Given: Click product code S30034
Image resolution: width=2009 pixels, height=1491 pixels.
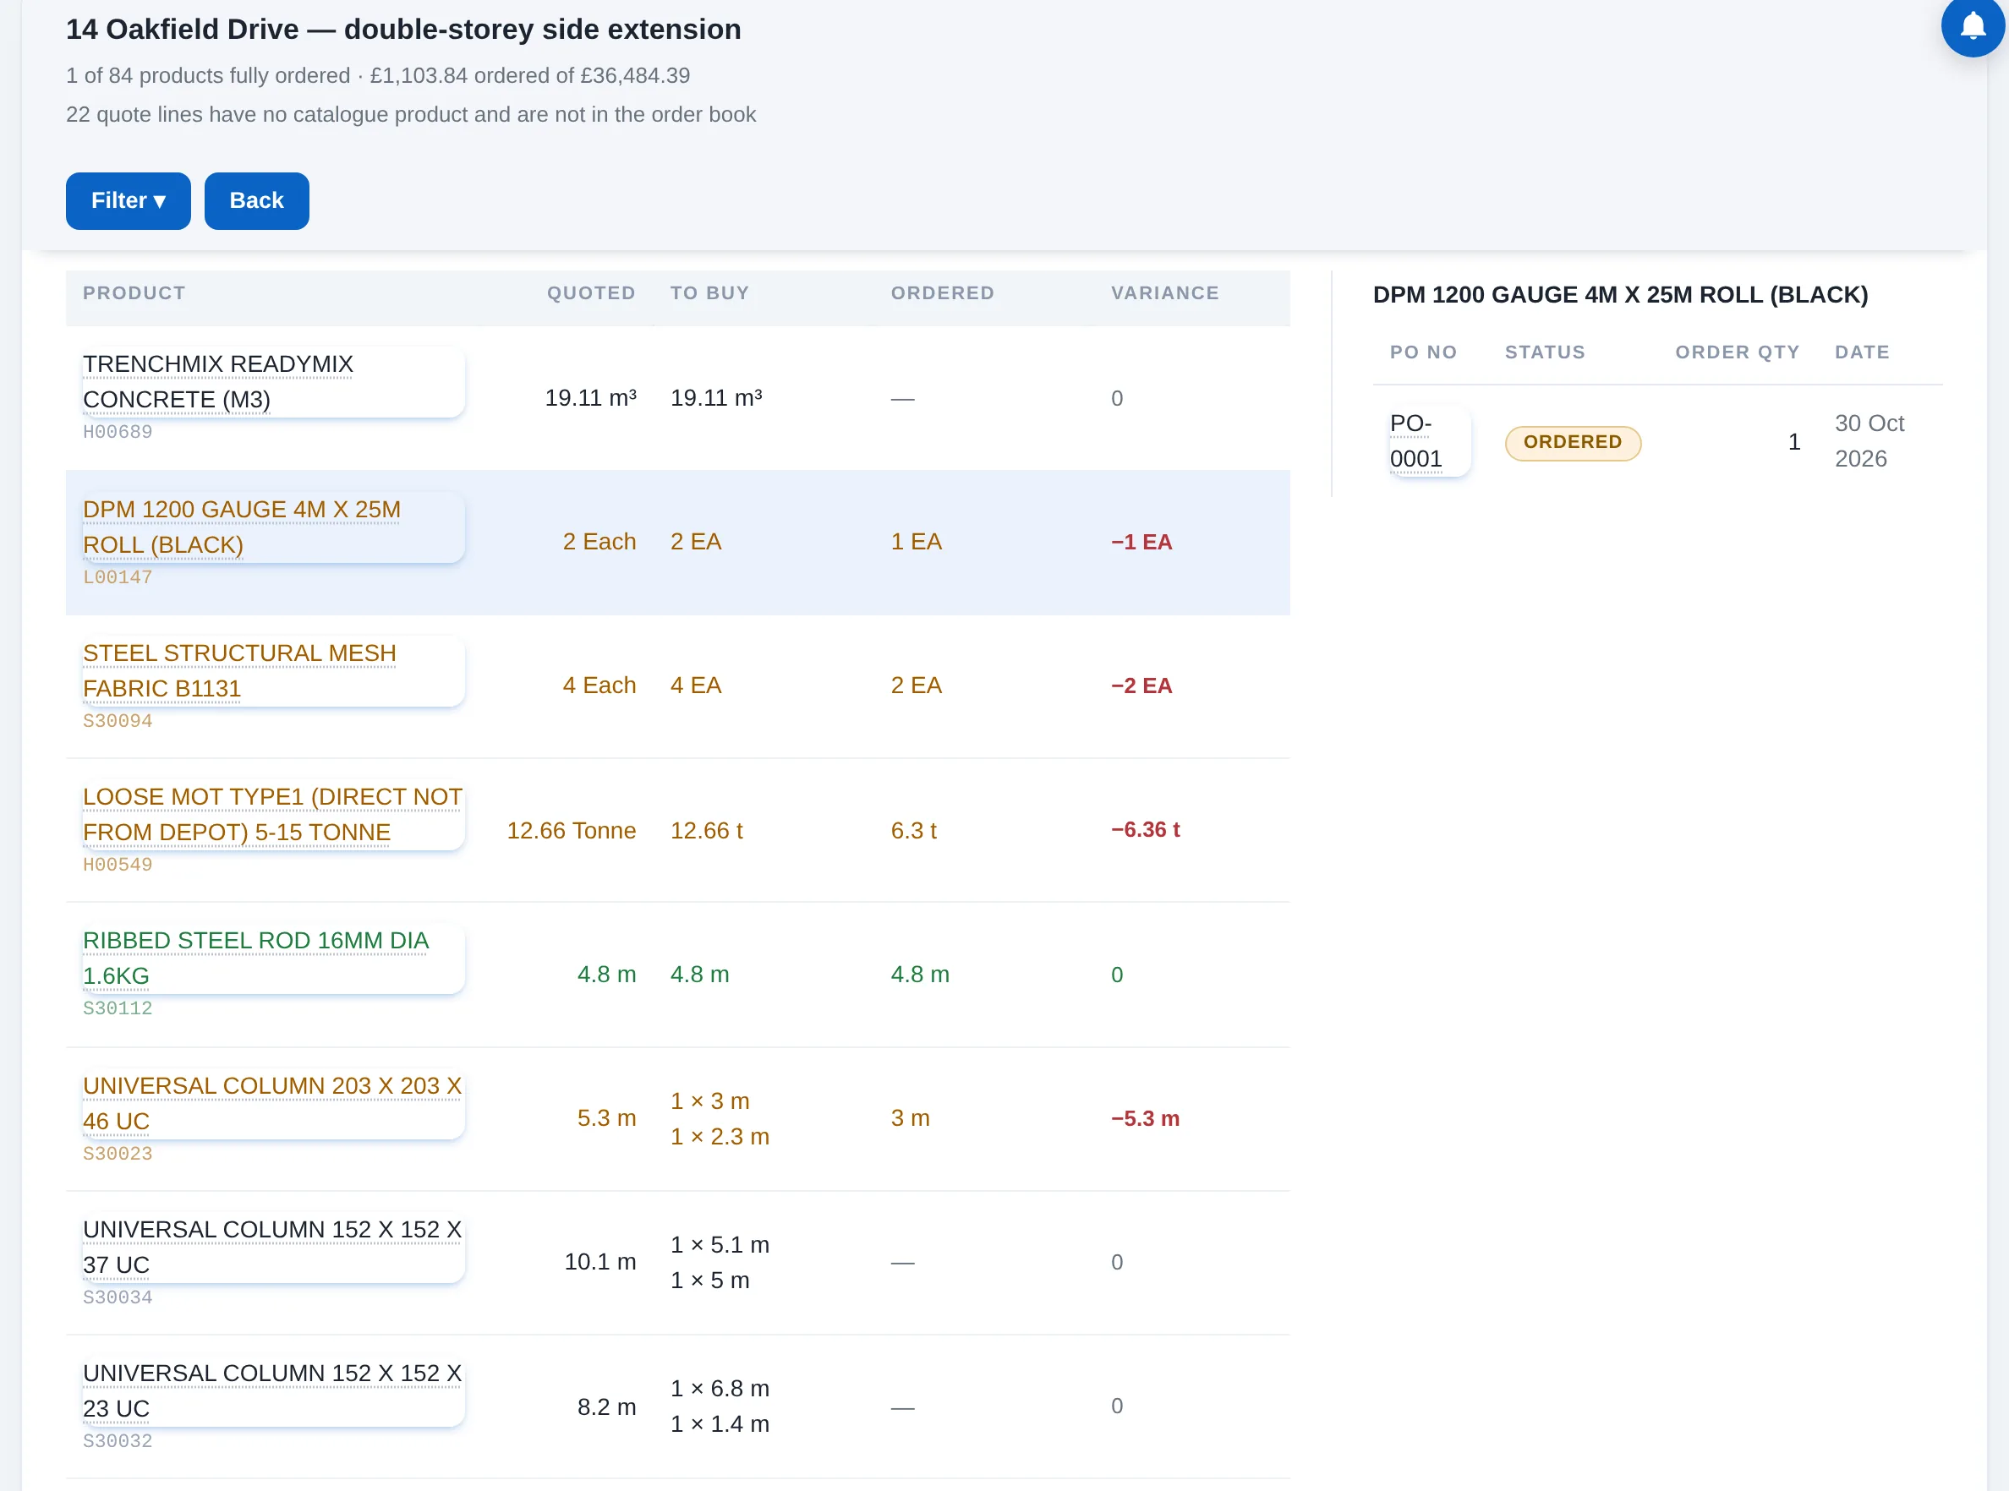Looking at the screenshot, I should (118, 1297).
